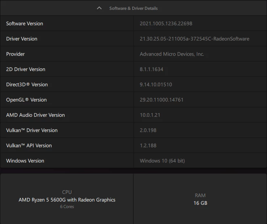The image size is (267, 224).
Task: Click the Vulkan Driver Version label
Action: pos(32,130)
